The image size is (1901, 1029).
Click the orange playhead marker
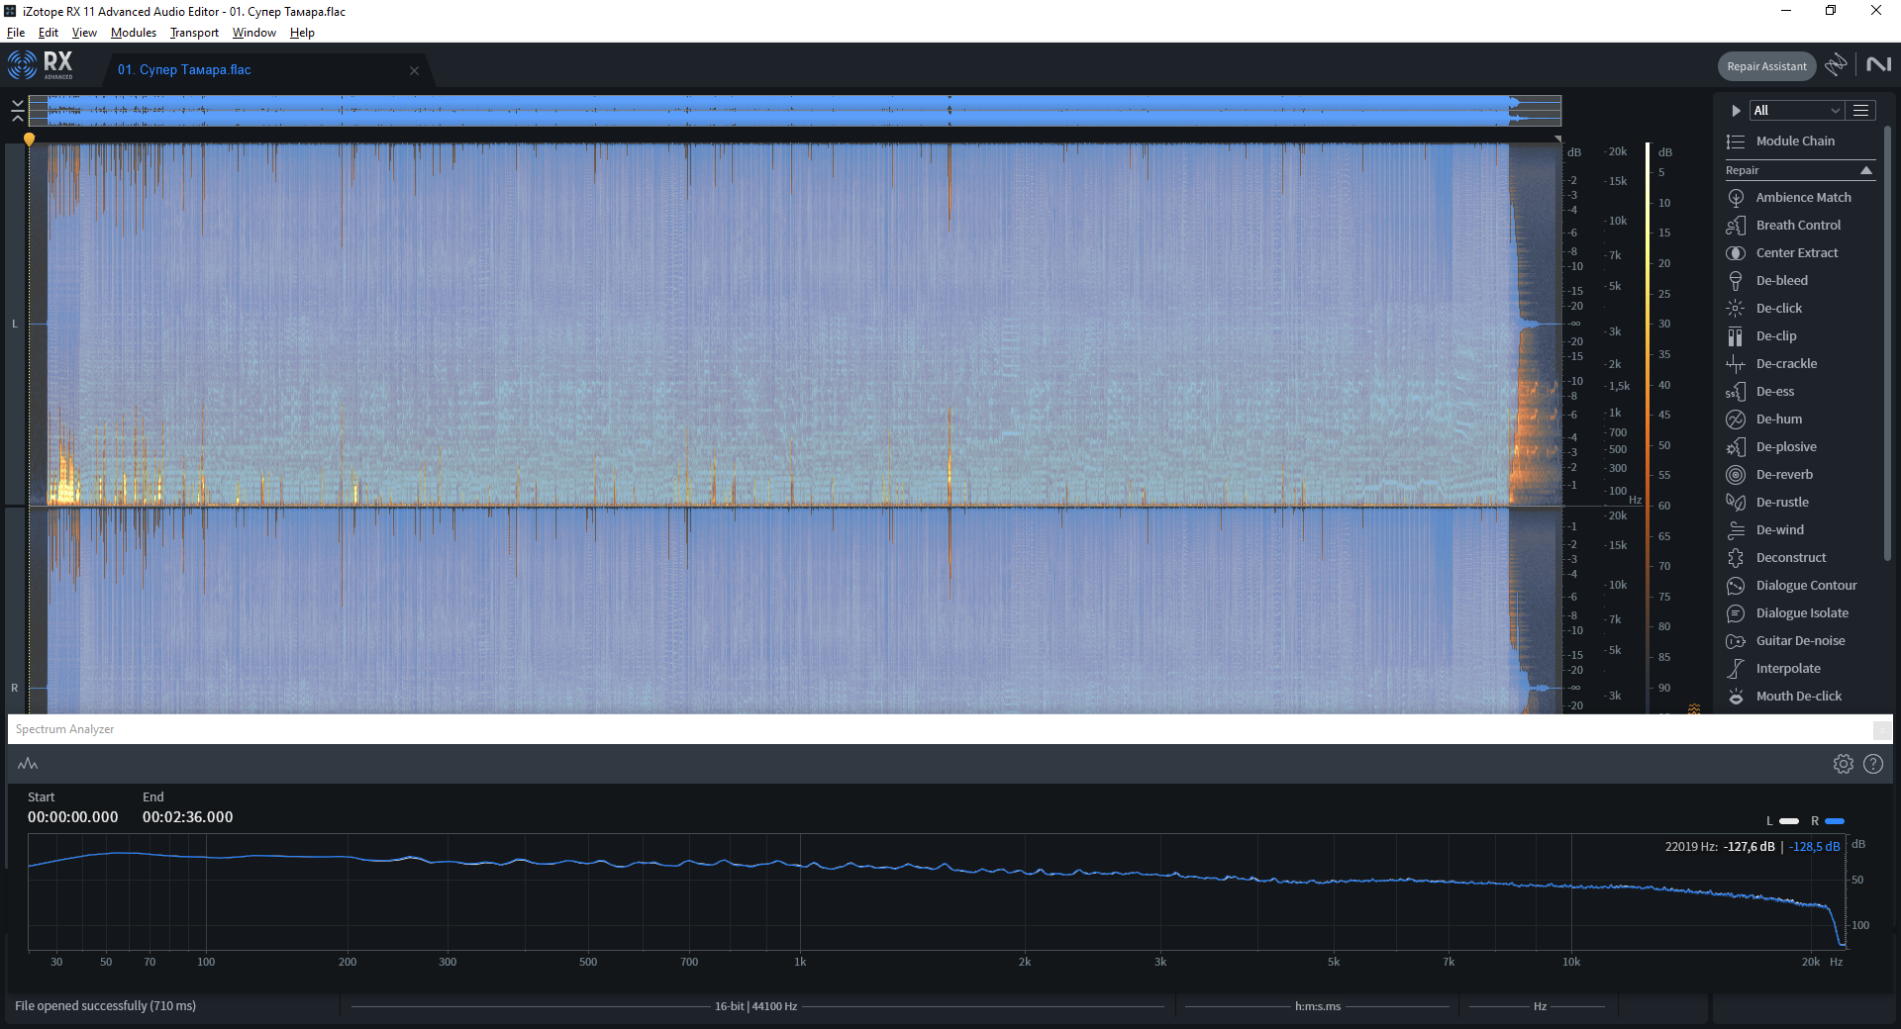(x=30, y=140)
